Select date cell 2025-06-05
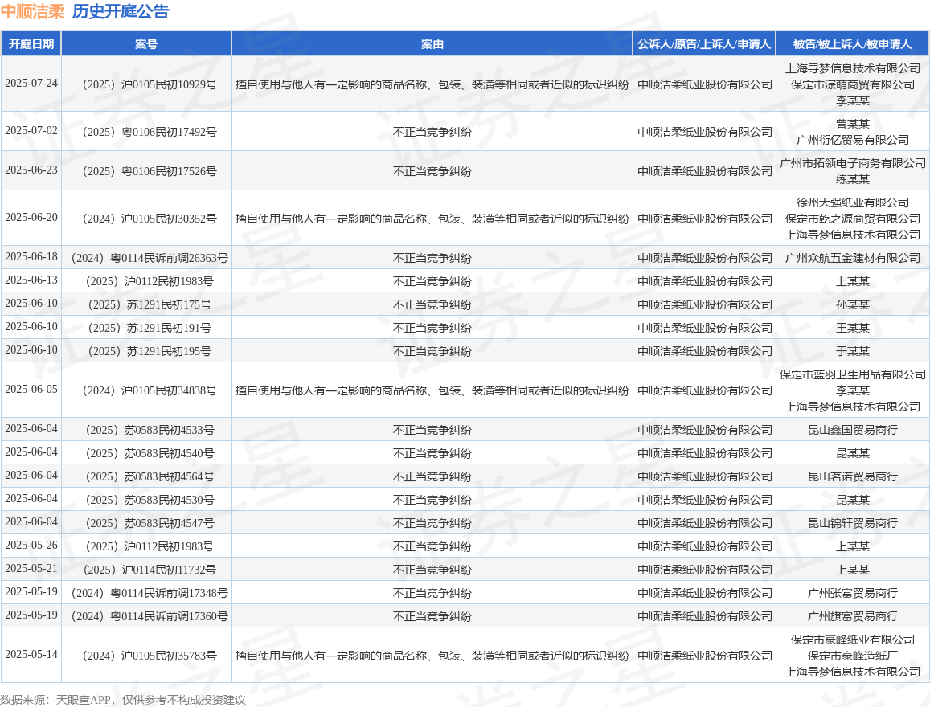930x707 pixels. (x=31, y=390)
